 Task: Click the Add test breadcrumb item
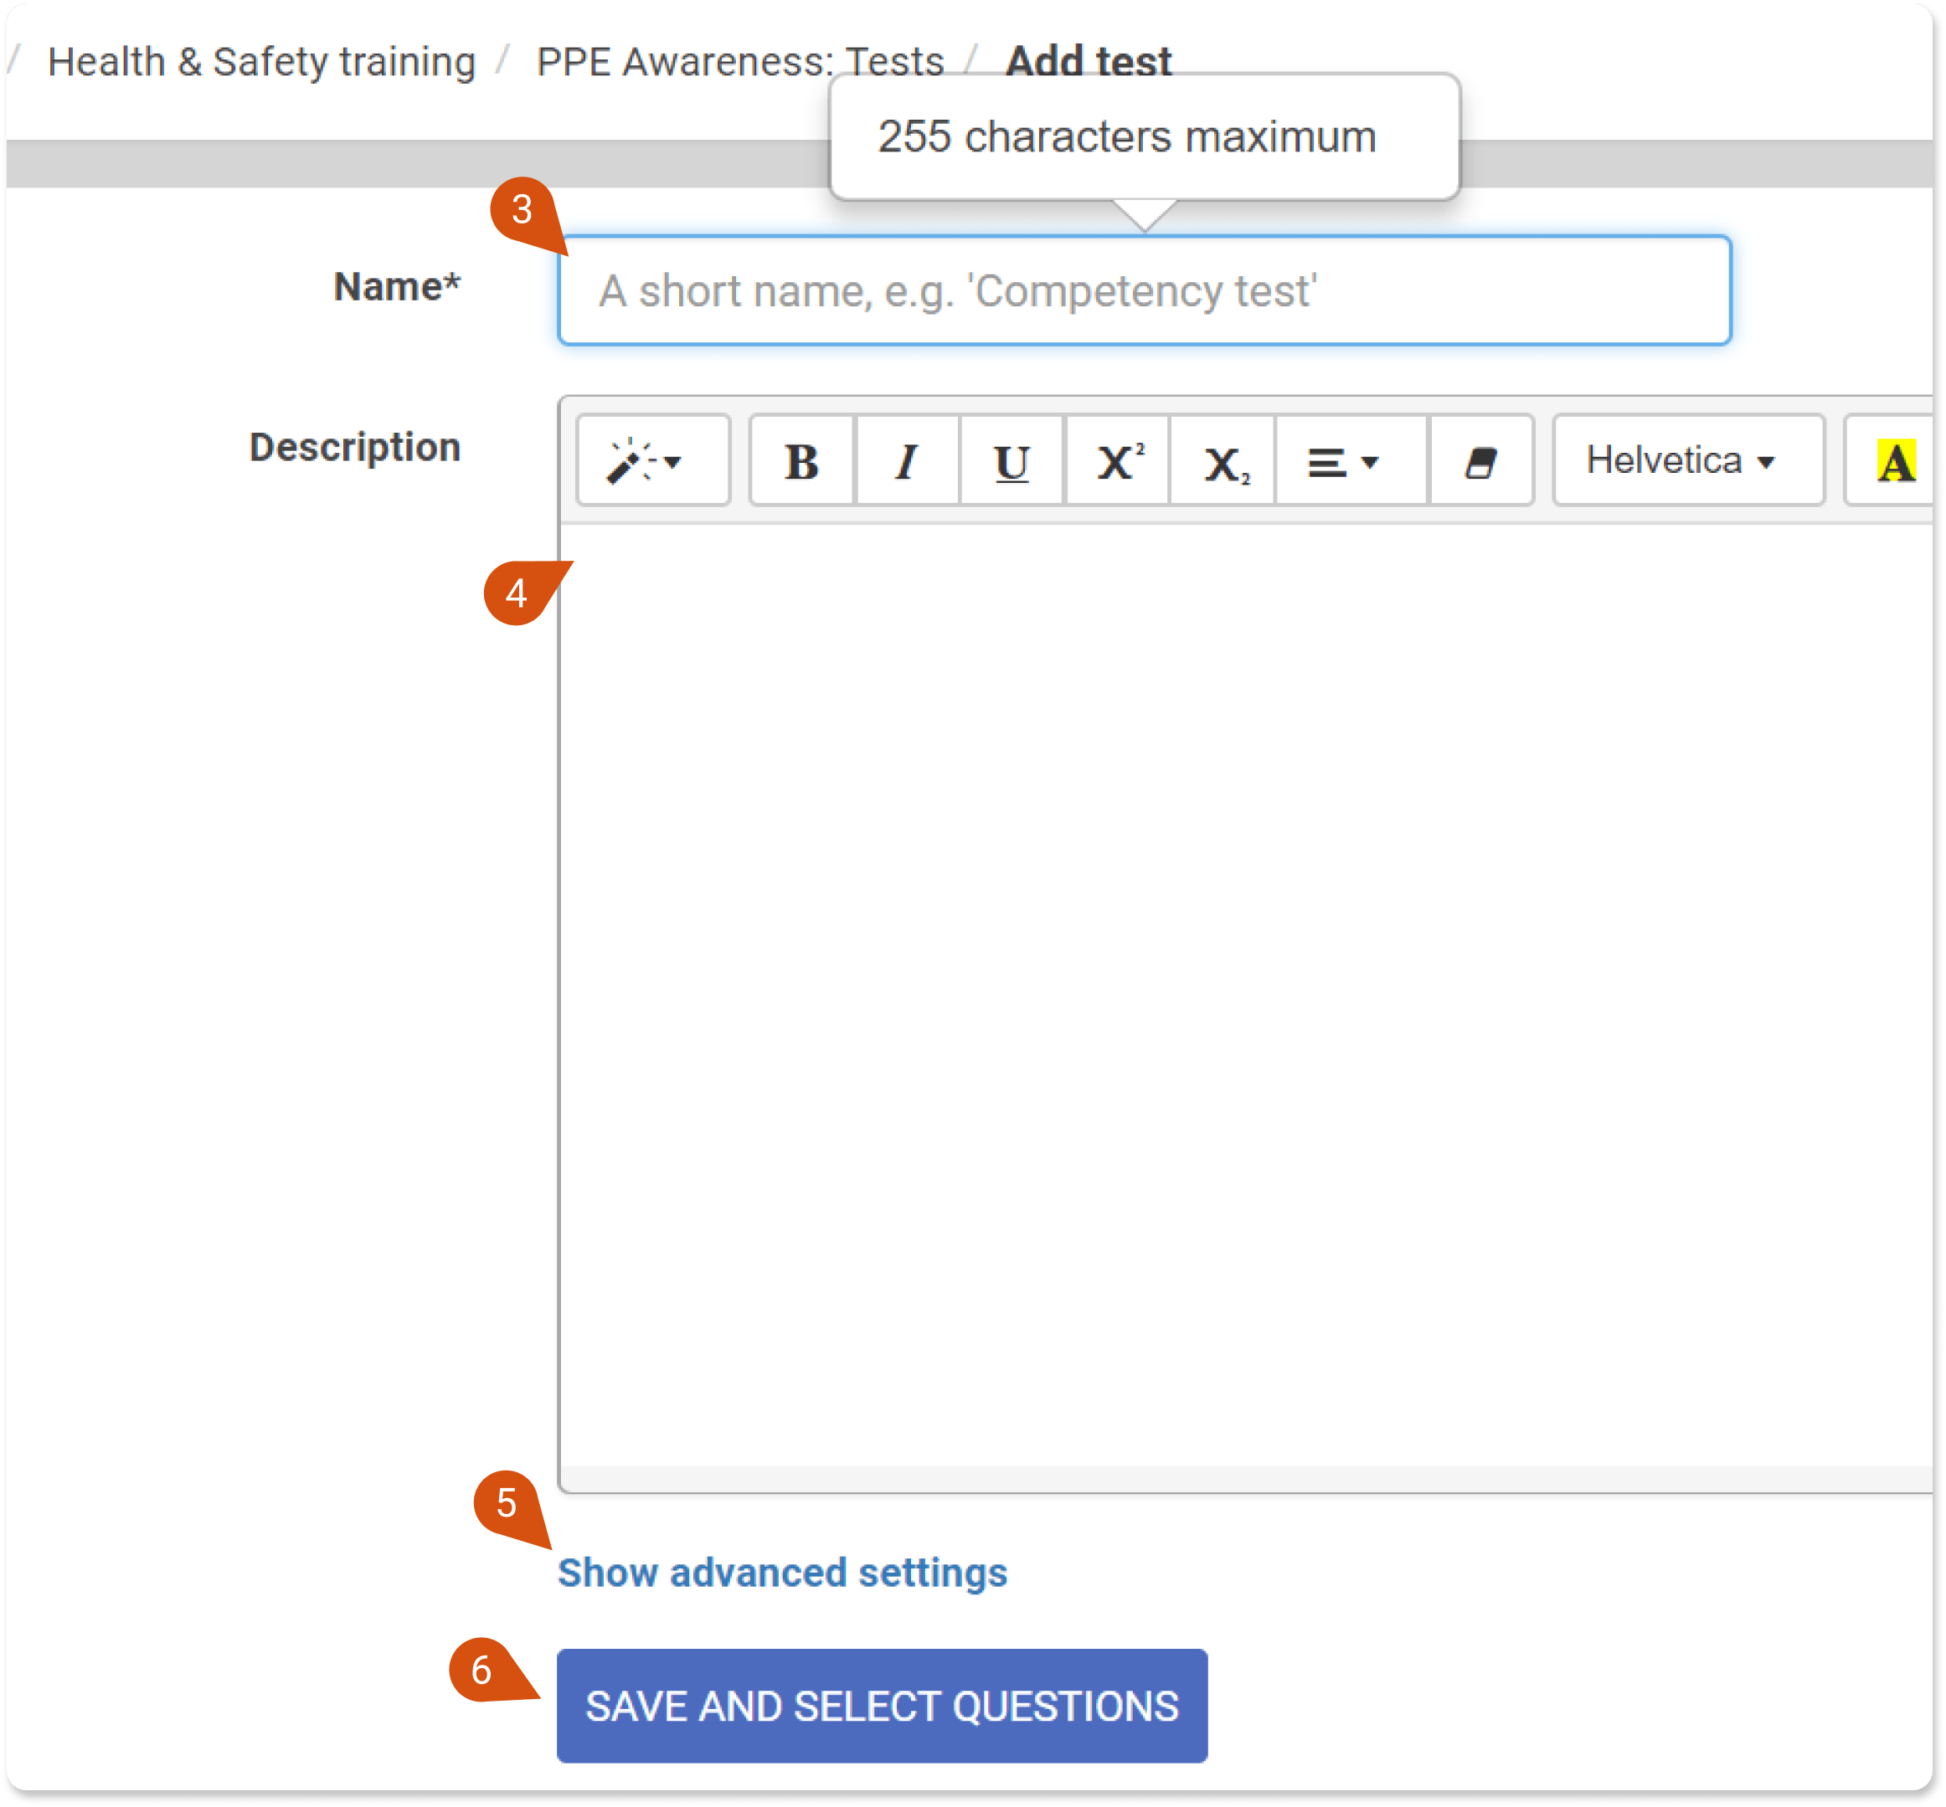(x=1087, y=60)
